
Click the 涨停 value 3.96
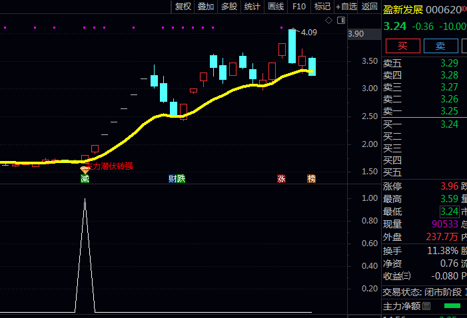(x=449, y=186)
